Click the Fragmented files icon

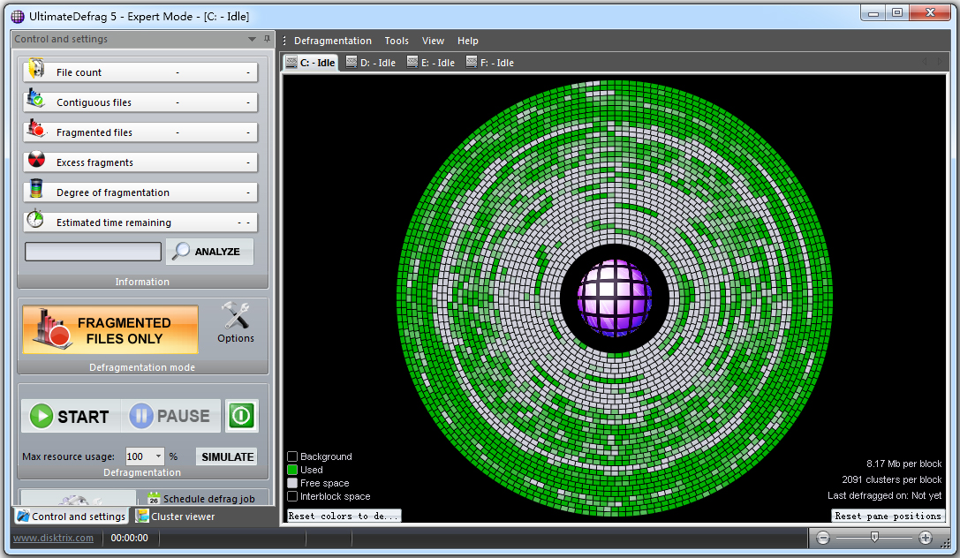coord(36,129)
